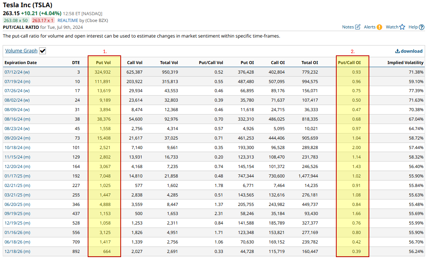The width and height of the screenshot is (427, 259).
Task: Open the 09/20/24 (m) expiration
Action: coord(17,138)
